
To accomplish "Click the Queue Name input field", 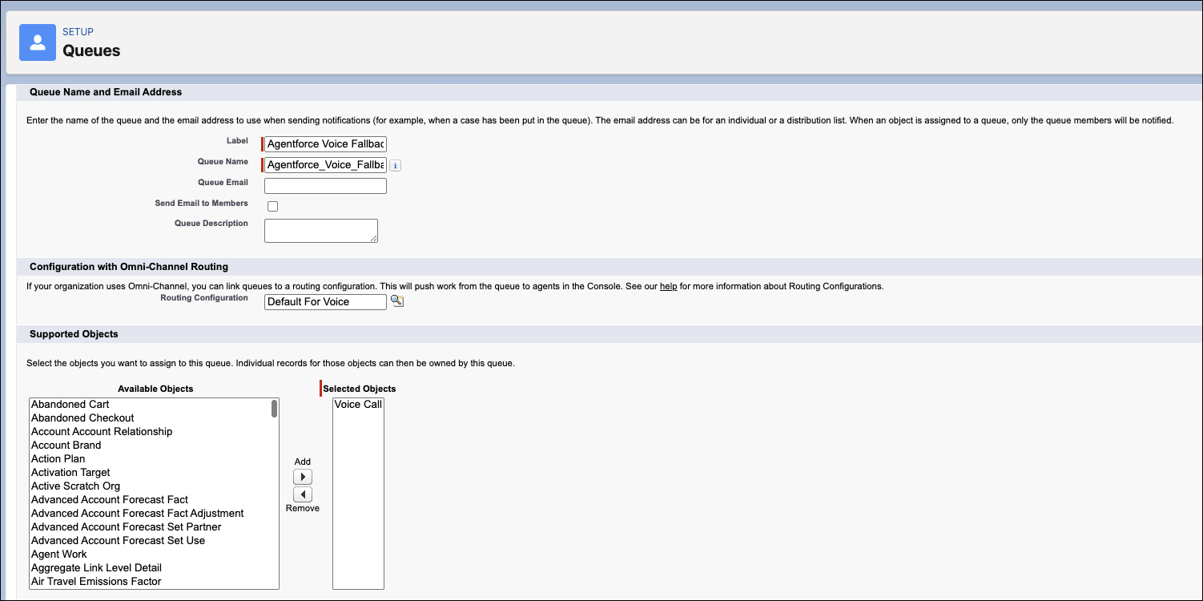I will 325,165.
